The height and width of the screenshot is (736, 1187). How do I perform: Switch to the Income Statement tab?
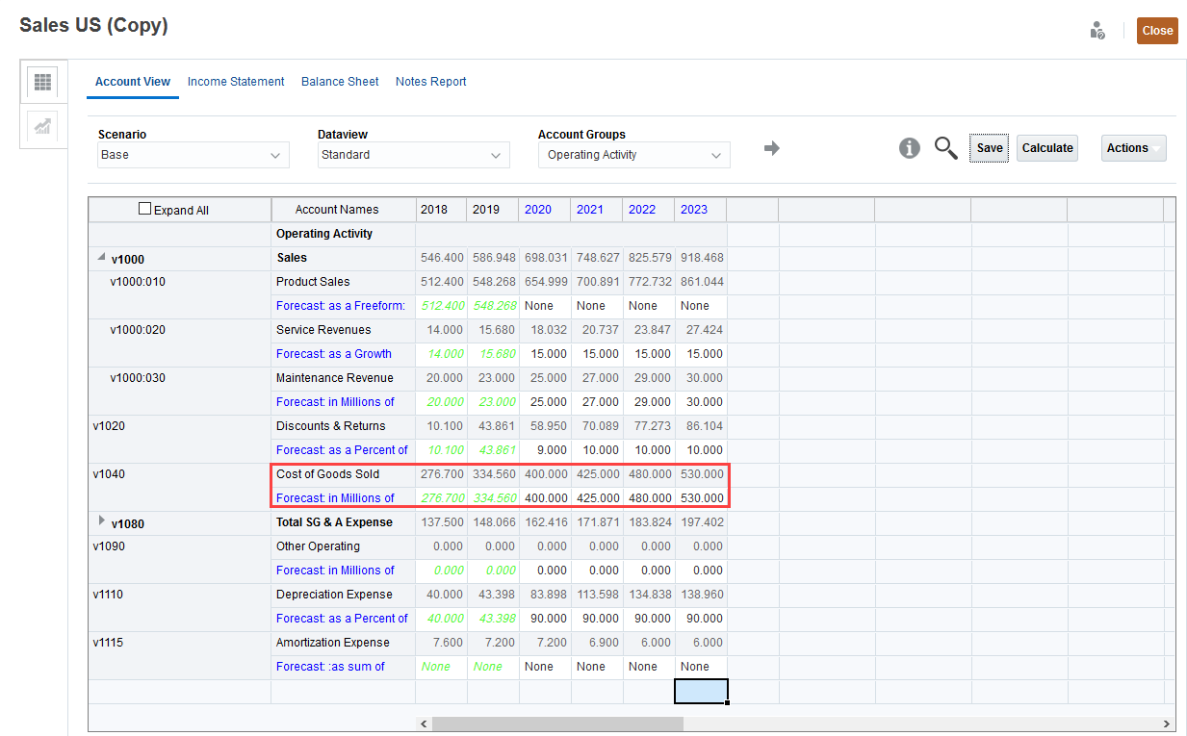(236, 82)
